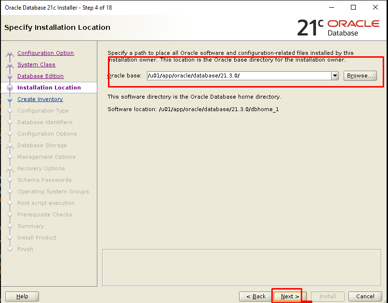The image size is (388, 303).
Task: Click the Schema Passwords step label
Action: click(x=44, y=180)
